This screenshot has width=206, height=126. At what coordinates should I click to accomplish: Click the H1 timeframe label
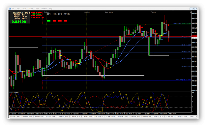coord(60,14)
